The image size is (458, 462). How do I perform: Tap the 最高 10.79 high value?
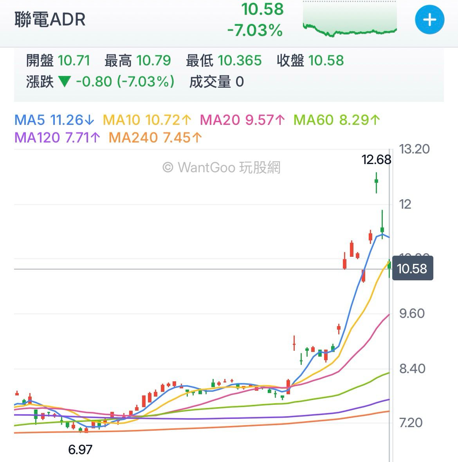(137, 61)
